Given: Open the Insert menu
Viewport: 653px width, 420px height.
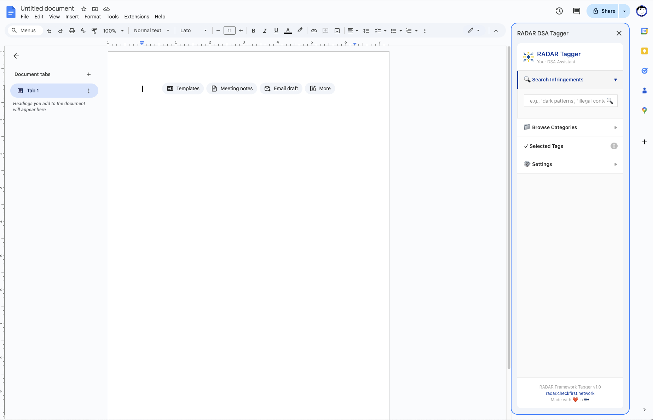Looking at the screenshot, I should [72, 17].
